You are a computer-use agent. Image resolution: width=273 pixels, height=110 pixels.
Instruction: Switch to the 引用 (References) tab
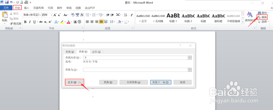[x=51, y=8]
